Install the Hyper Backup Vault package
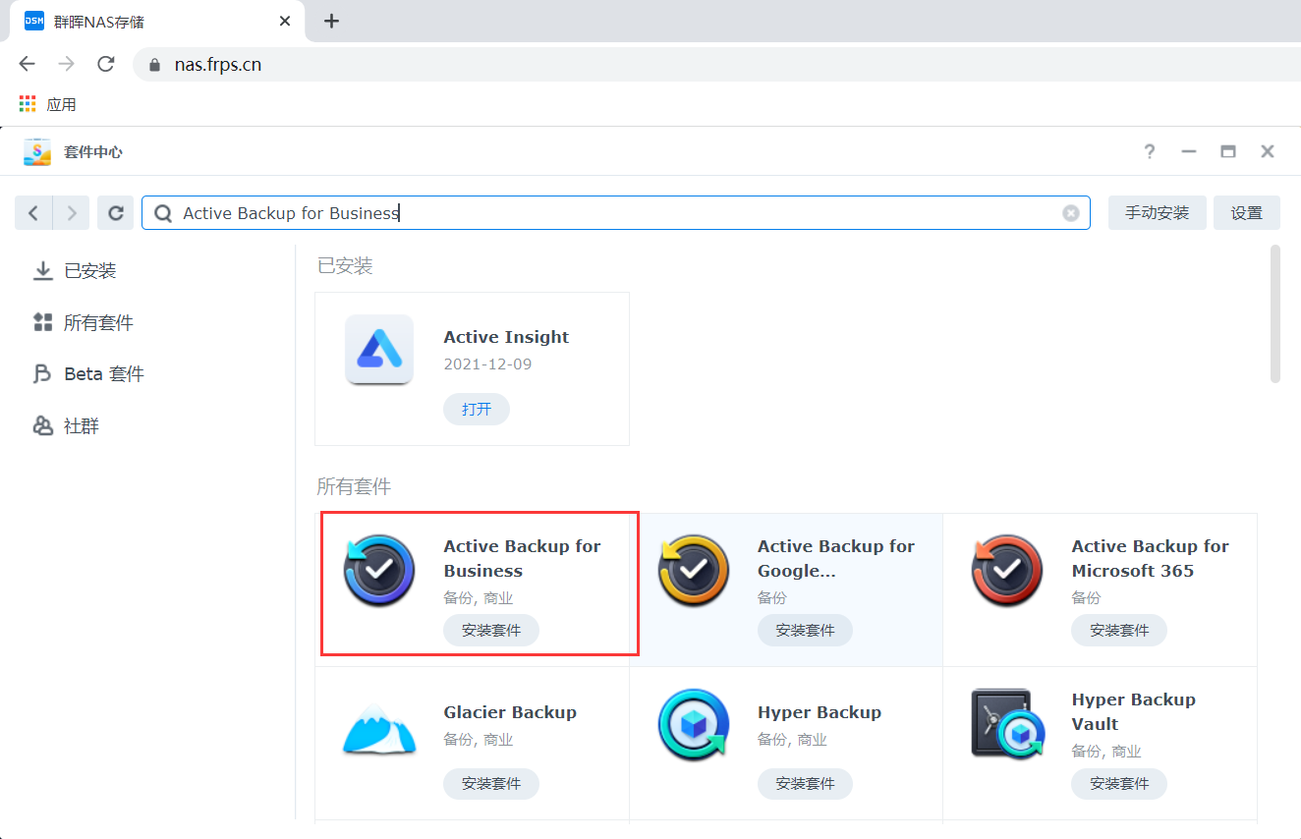The width and height of the screenshot is (1301, 839). 1119,784
